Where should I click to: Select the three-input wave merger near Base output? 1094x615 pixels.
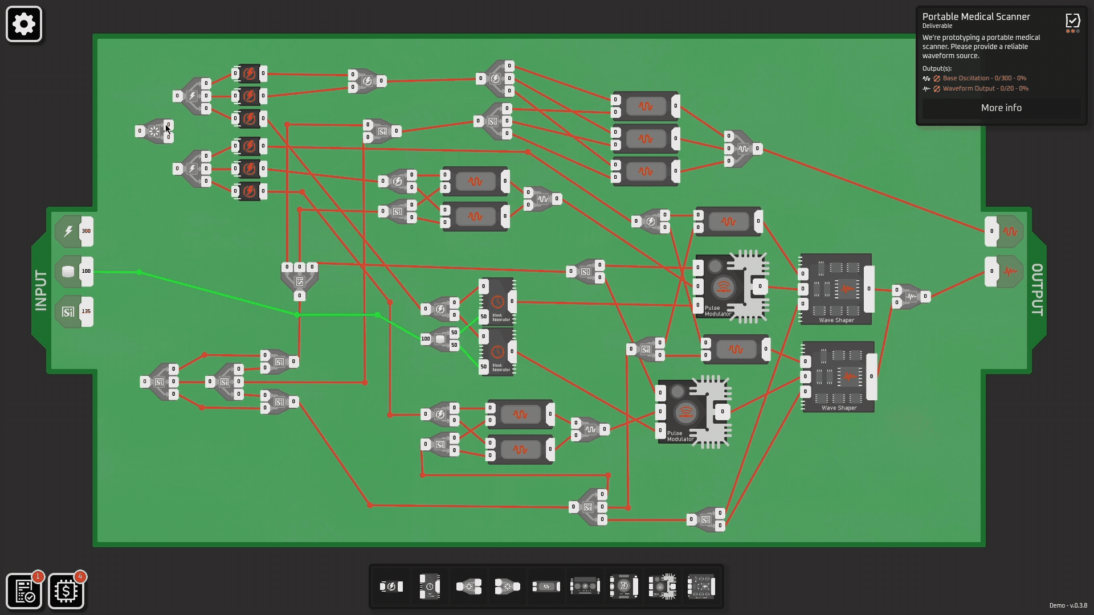pos(743,149)
